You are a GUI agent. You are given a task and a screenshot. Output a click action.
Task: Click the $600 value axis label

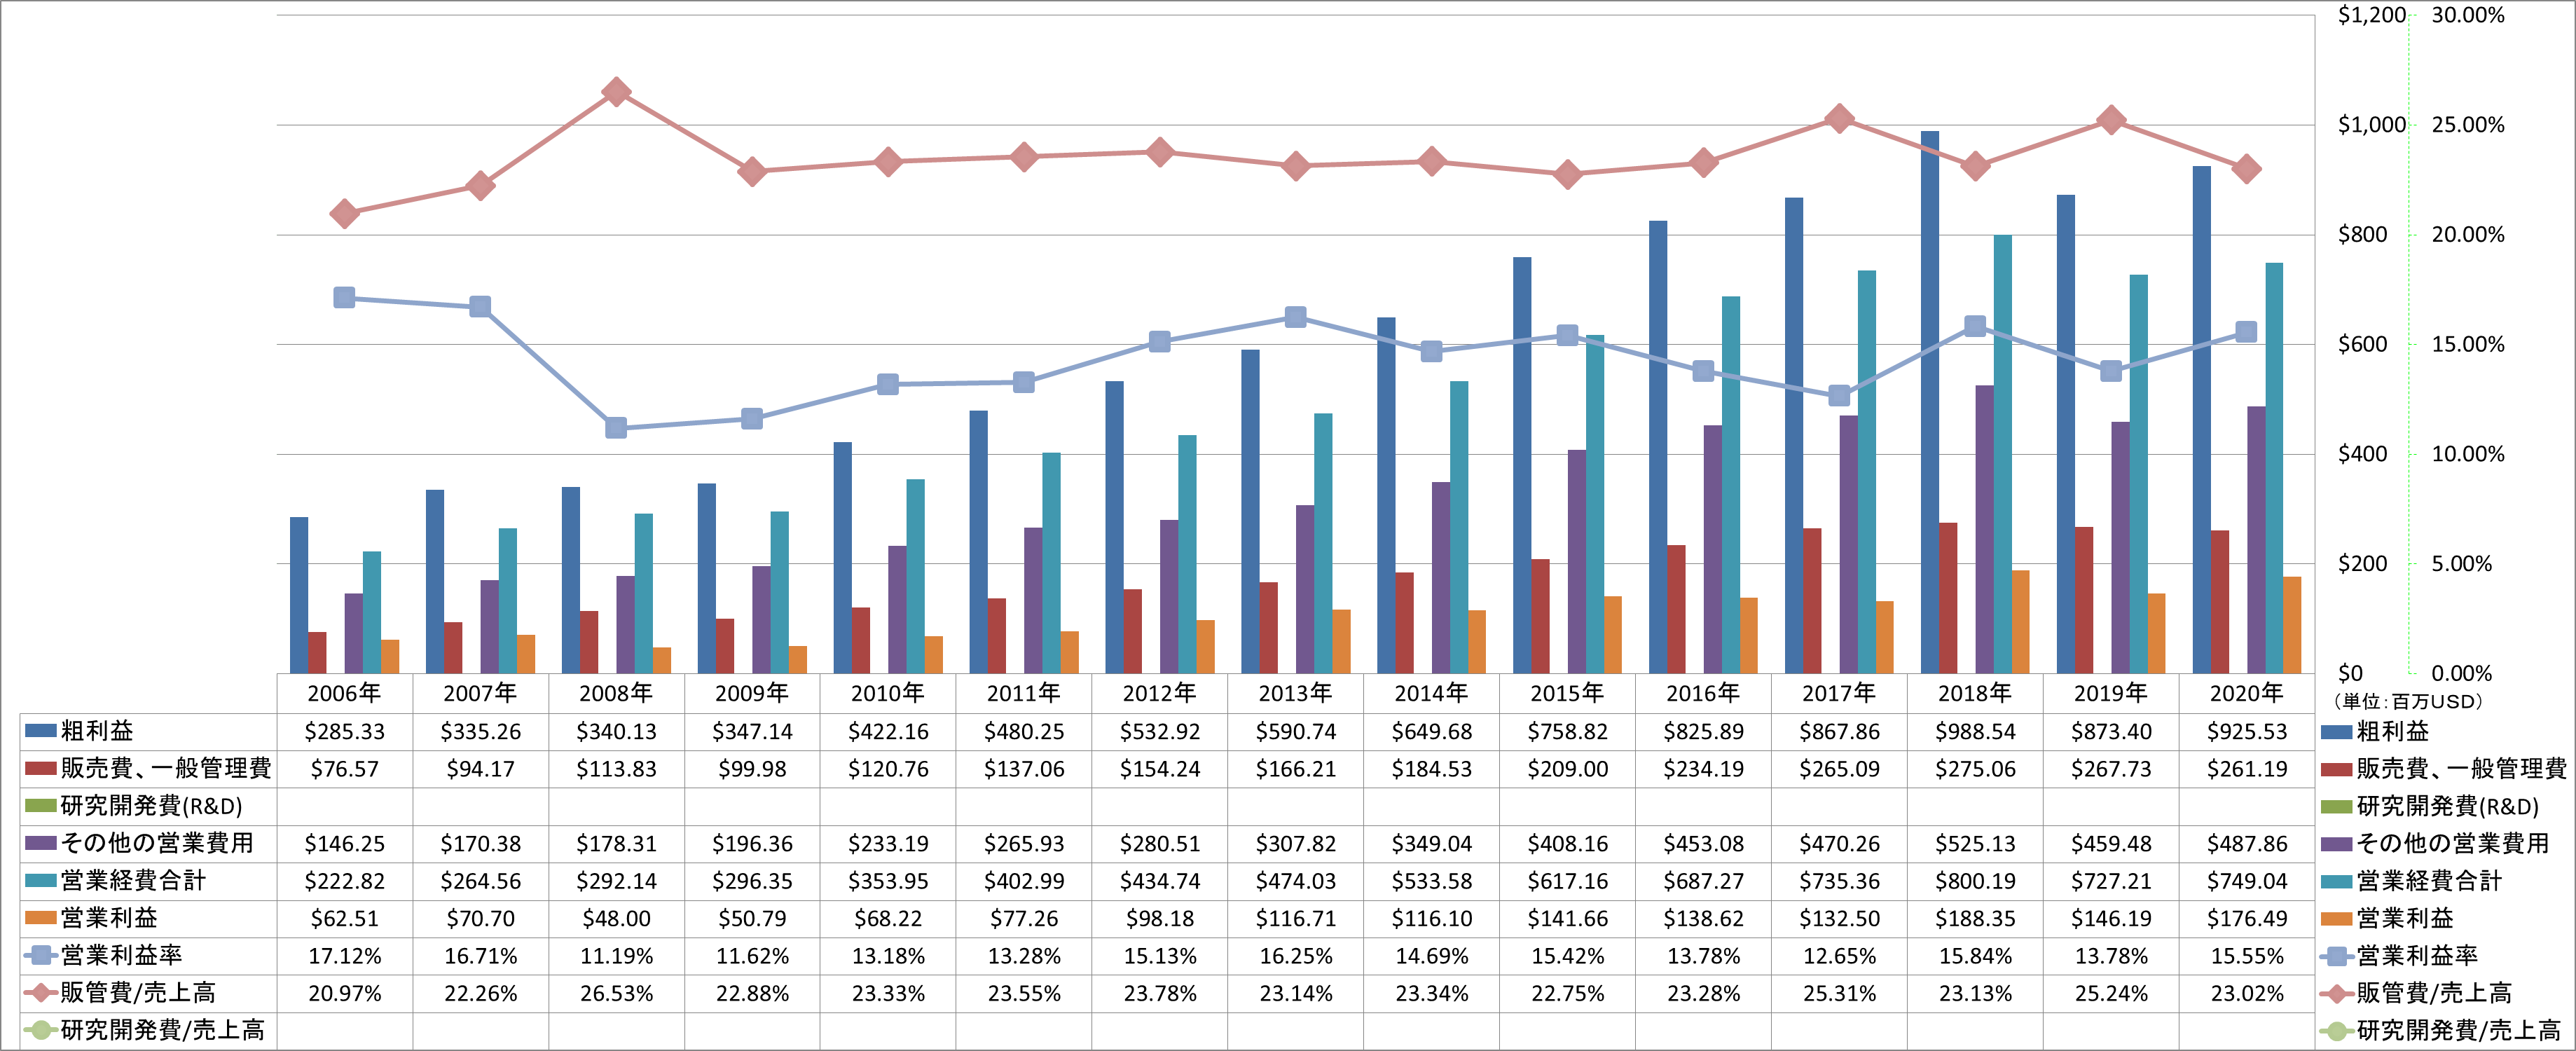pos(2362,344)
